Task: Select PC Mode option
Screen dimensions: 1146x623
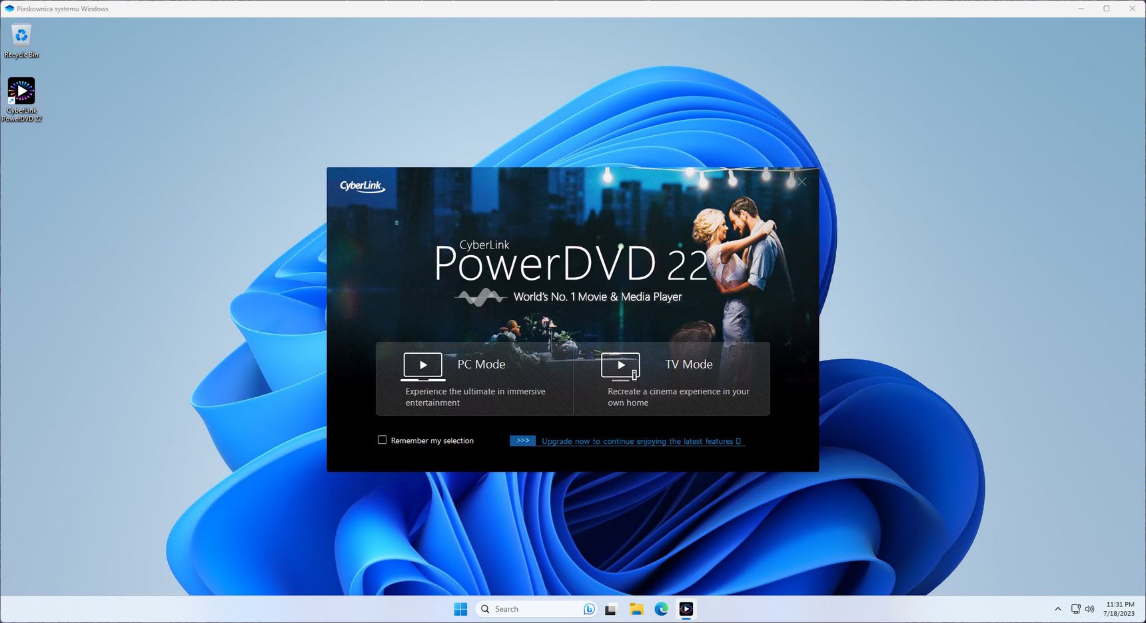Action: (x=474, y=378)
